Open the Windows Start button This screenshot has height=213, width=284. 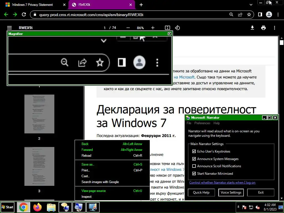7,207
